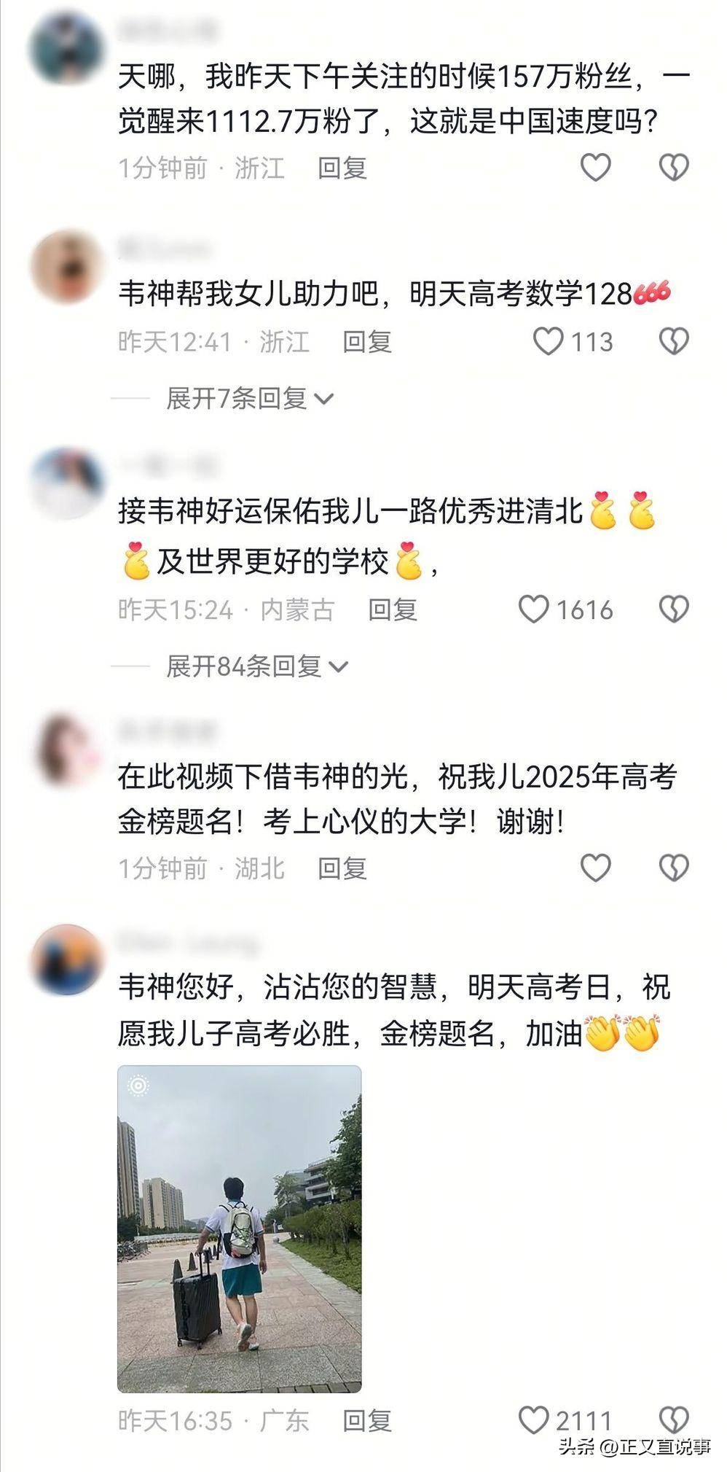This screenshot has width=727, height=1472.
Task: Expand 展开7条回复 replies
Action: [x=250, y=399]
